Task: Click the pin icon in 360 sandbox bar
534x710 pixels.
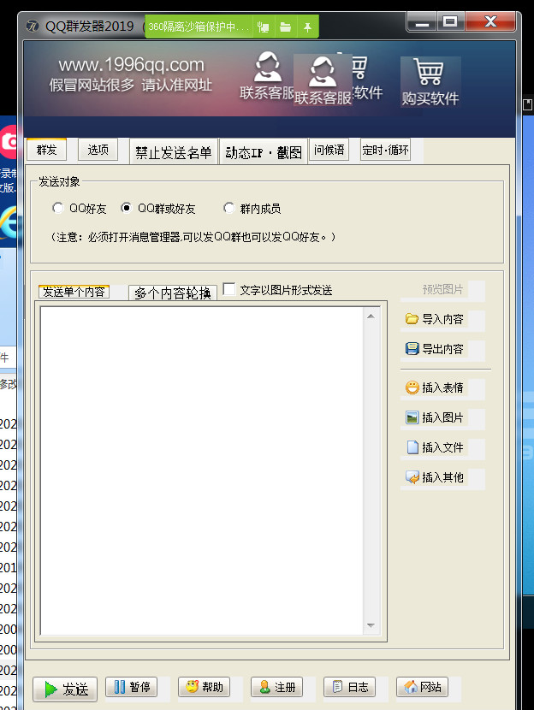Action: pyautogui.click(x=307, y=27)
